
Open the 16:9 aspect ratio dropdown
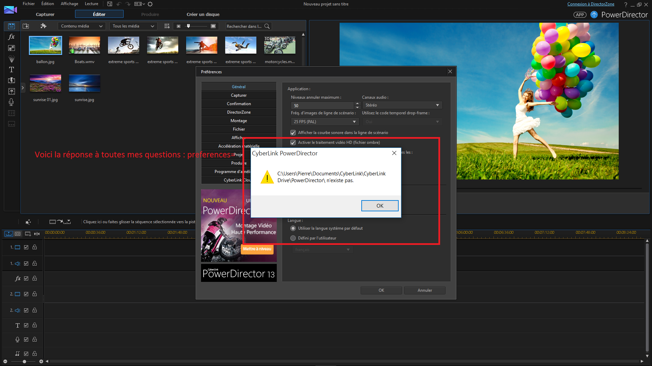pos(140,4)
